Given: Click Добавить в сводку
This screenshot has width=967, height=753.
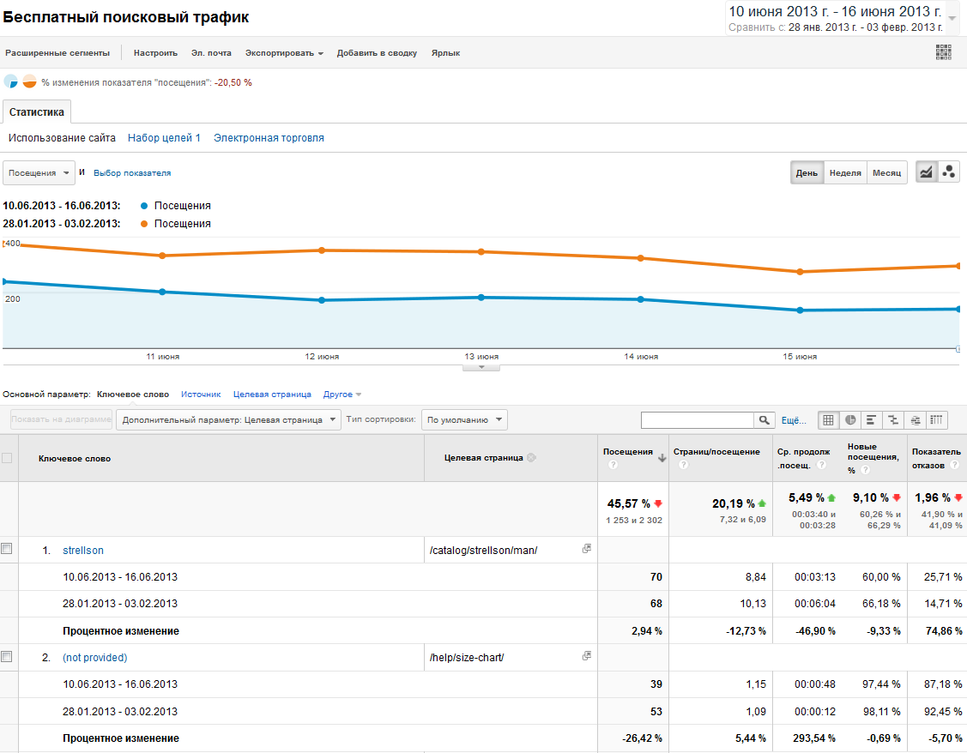Looking at the screenshot, I should coord(377,53).
